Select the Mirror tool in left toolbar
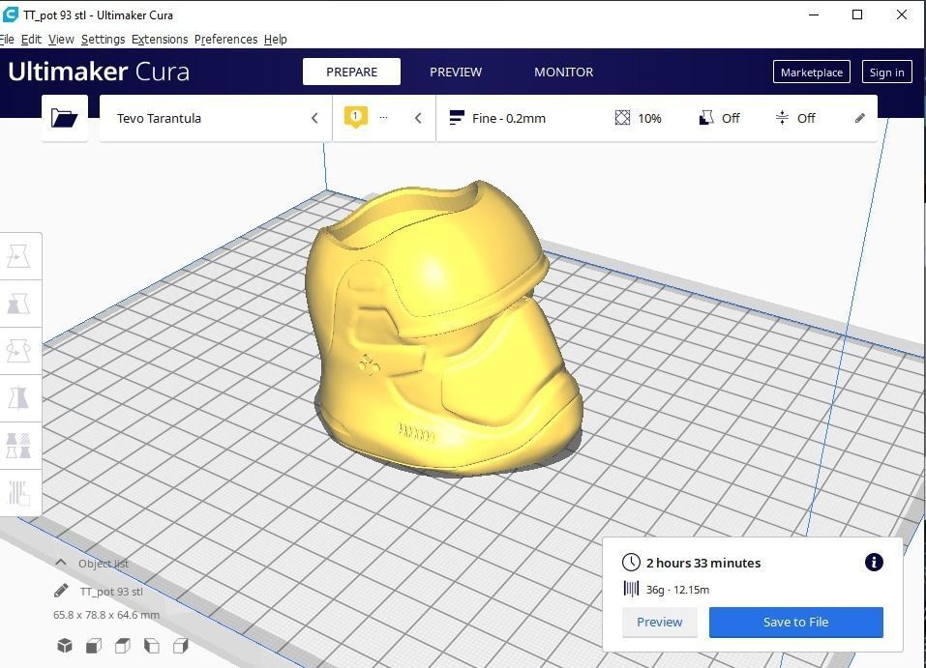 pos(19,398)
